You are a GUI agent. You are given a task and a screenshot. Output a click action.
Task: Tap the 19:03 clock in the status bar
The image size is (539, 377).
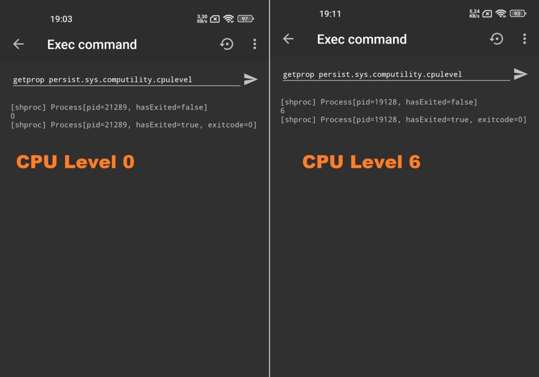tap(61, 19)
